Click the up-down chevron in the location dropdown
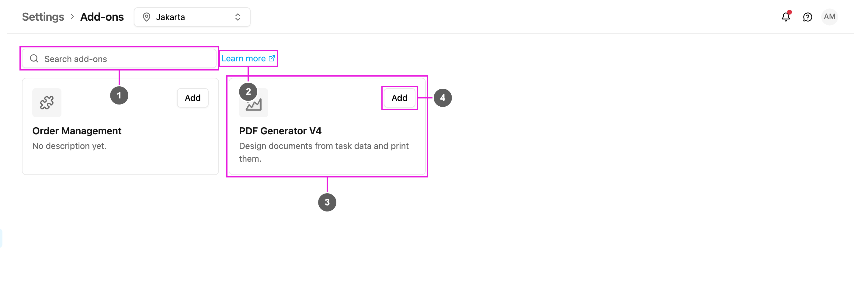The height and width of the screenshot is (299, 854). click(x=238, y=17)
